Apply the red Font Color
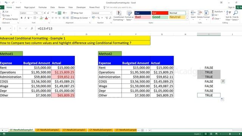The height and width of the screenshot is (136, 242). coord(46,18)
